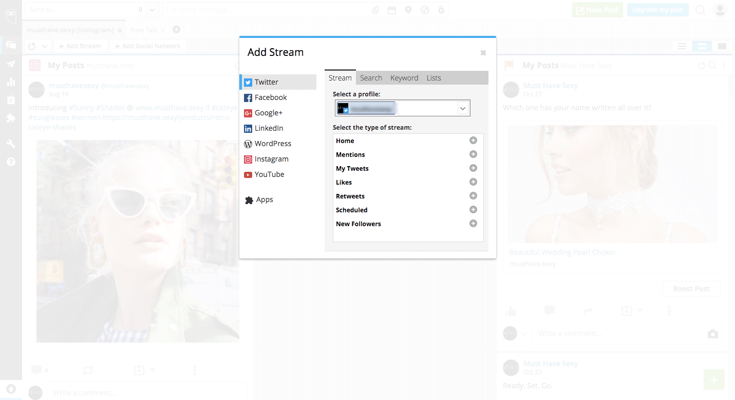The image size is (735, 400).
Task: Click the Upgrade my plan button
Action: point(657,10)
